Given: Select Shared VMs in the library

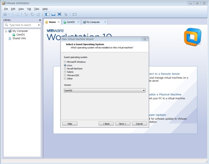Looking at the screenshot, I should 19,38.
